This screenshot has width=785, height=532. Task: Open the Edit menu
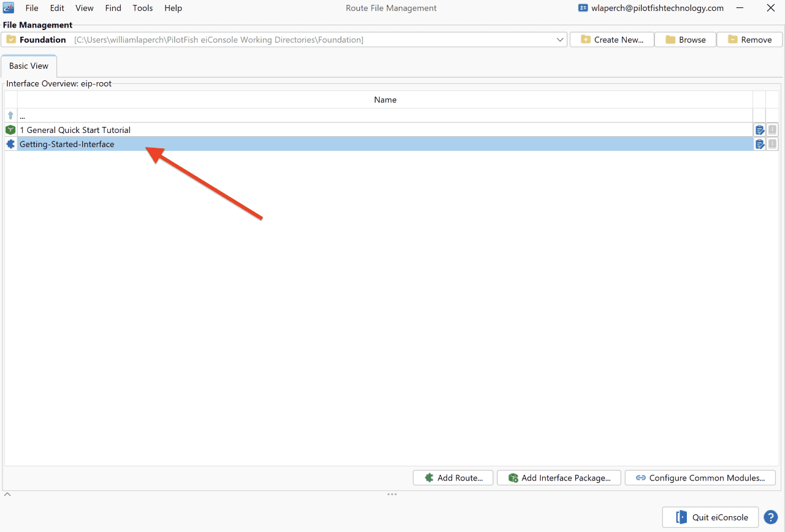tap(57, 8)
